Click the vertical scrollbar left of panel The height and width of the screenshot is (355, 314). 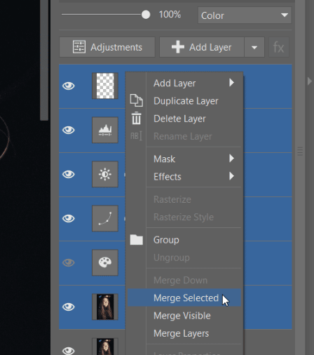pyautogui.click(x=44, y=60)
